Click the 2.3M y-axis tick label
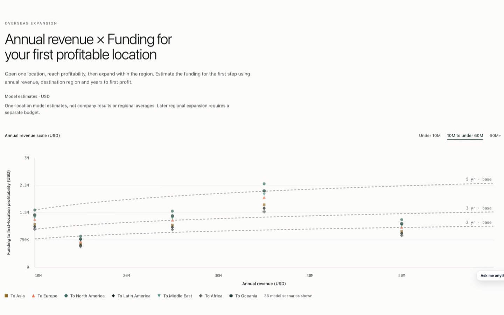This screenshot has width=504, height=315. [24, 185]
